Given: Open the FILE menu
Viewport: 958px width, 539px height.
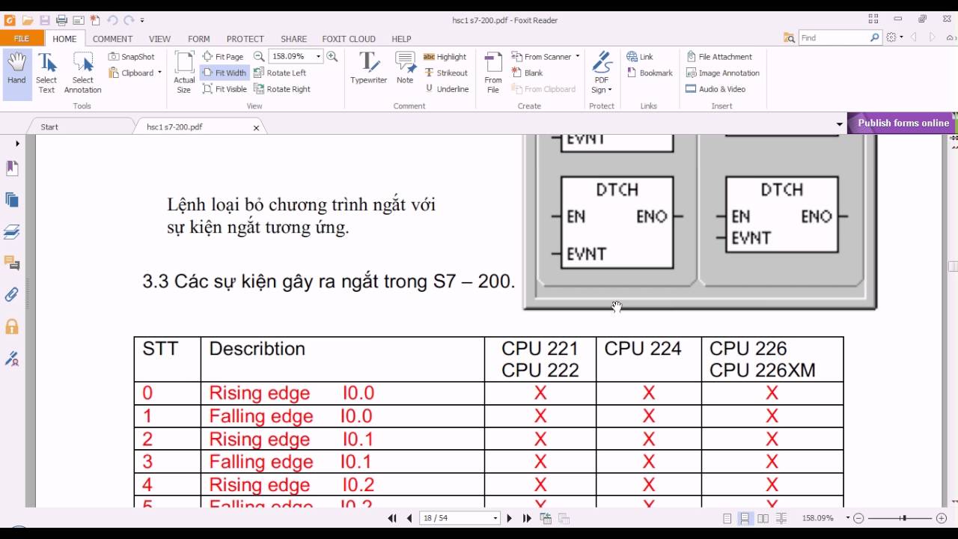Looking at the screenshot, I should 22,39.
